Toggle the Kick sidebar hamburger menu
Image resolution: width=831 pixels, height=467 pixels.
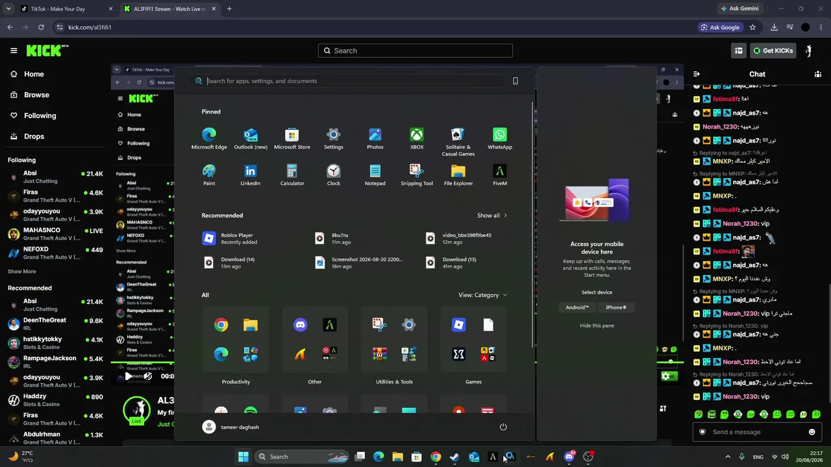[14, 51]
